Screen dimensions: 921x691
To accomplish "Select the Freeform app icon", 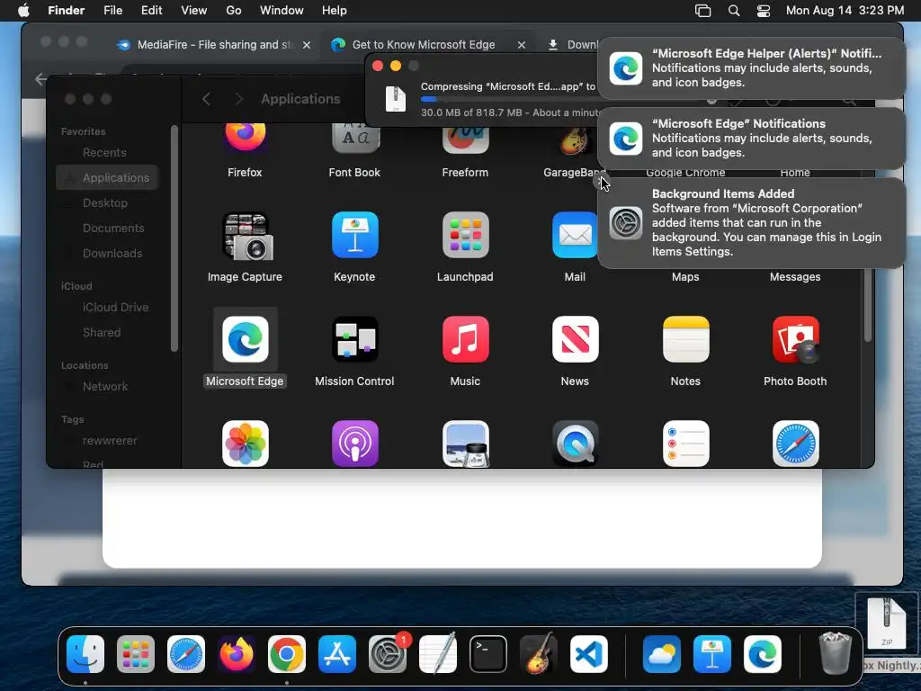I will 465,138.
